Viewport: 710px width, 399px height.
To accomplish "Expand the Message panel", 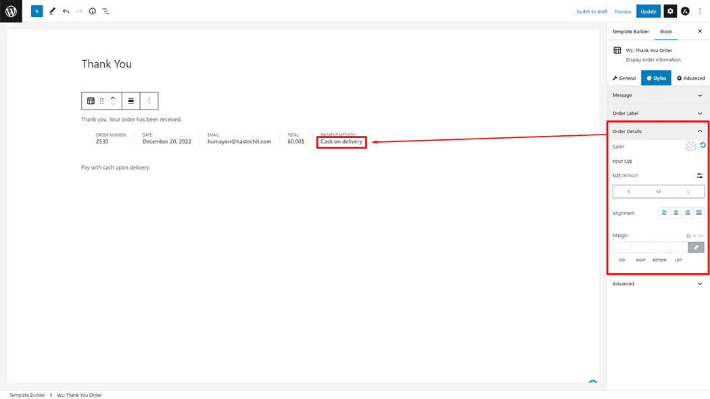I will pyautogui.click(x=657, y=95).
